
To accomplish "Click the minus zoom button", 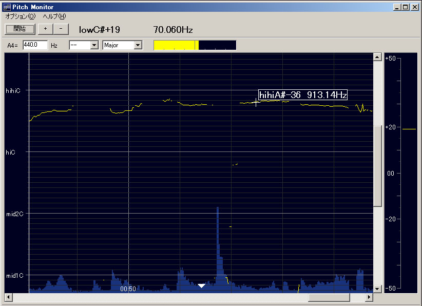I will (61, 29).
